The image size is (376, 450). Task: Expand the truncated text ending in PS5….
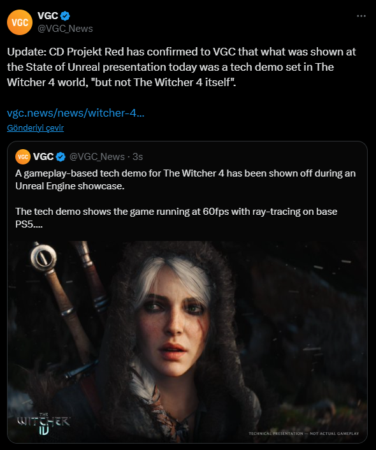click(x=29, y=224)
